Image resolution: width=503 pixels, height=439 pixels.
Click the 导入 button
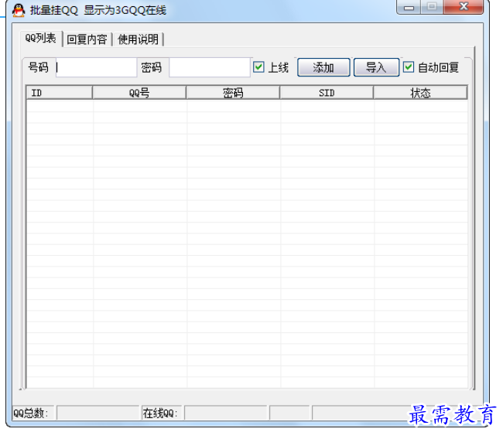coord(376,67)
